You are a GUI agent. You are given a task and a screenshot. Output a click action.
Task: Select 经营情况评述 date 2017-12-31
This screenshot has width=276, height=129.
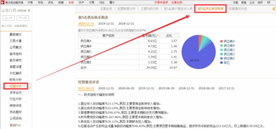coord(227,88)
